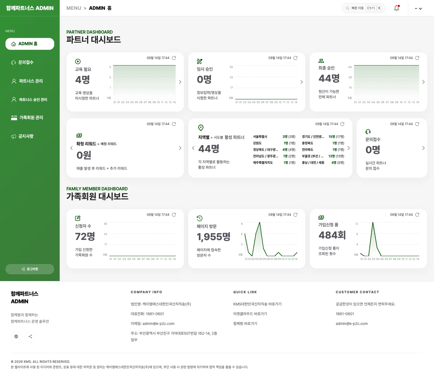The height and width of the screenshot is (378, 434).
Task: Open the notification bell icon
Action: pos(397,8)
